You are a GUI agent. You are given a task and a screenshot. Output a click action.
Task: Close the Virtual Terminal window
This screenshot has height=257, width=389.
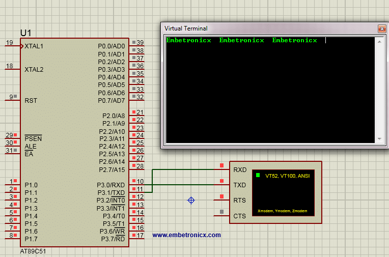click(x=382, y=29)
